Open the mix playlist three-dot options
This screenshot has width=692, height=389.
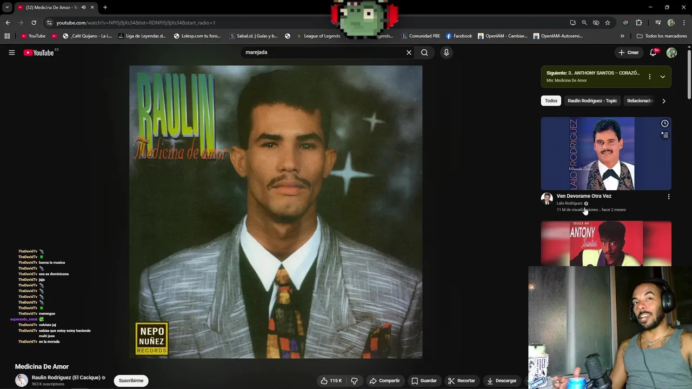pos(649,77)
